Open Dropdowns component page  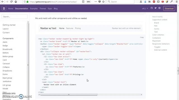7,71
